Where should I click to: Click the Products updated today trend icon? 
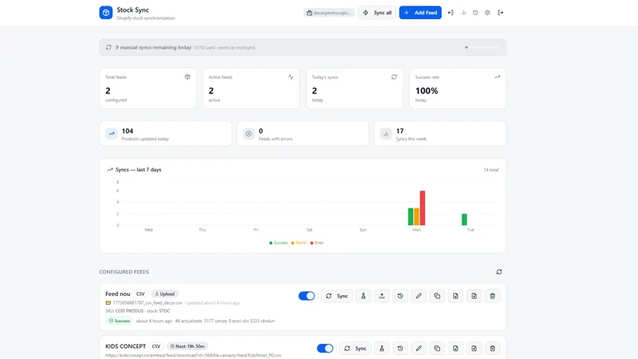click(112, 133)
